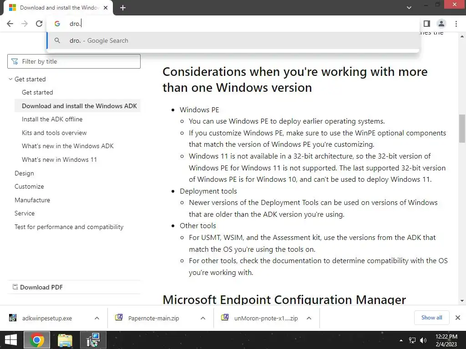Click the Google icon in the address bar
Screen dimensions: 466x349
click(x=57, y=24)
